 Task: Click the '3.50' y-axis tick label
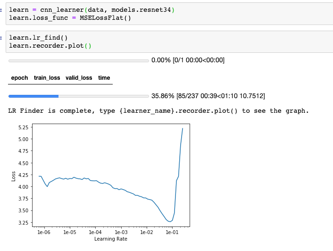[24, 210]
